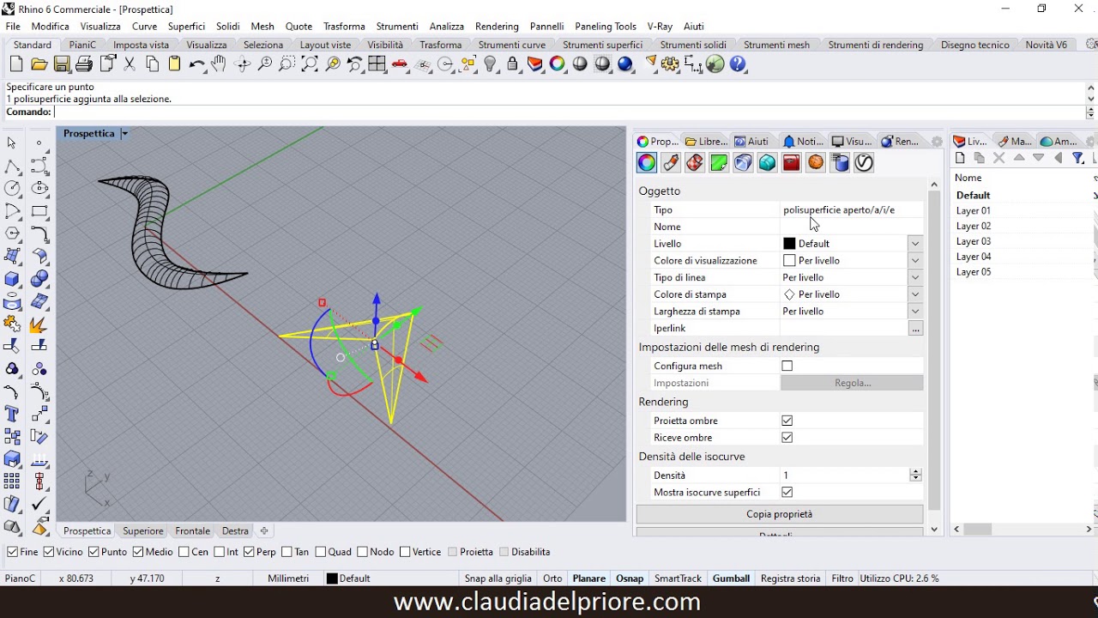Open the Superfici menu
This screenshot has height=618, width=1098.
[x=186, y=27]
